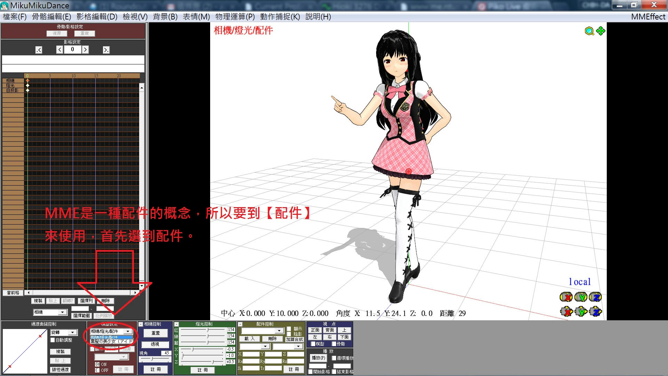Choose 黒髪の美少女 from model dropdown list

pyautogui.click(x=112, y=342)
